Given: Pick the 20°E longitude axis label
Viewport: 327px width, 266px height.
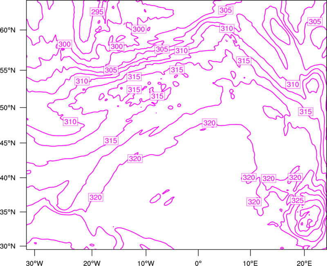Looking at the screenshot, I should coord(304,263).
